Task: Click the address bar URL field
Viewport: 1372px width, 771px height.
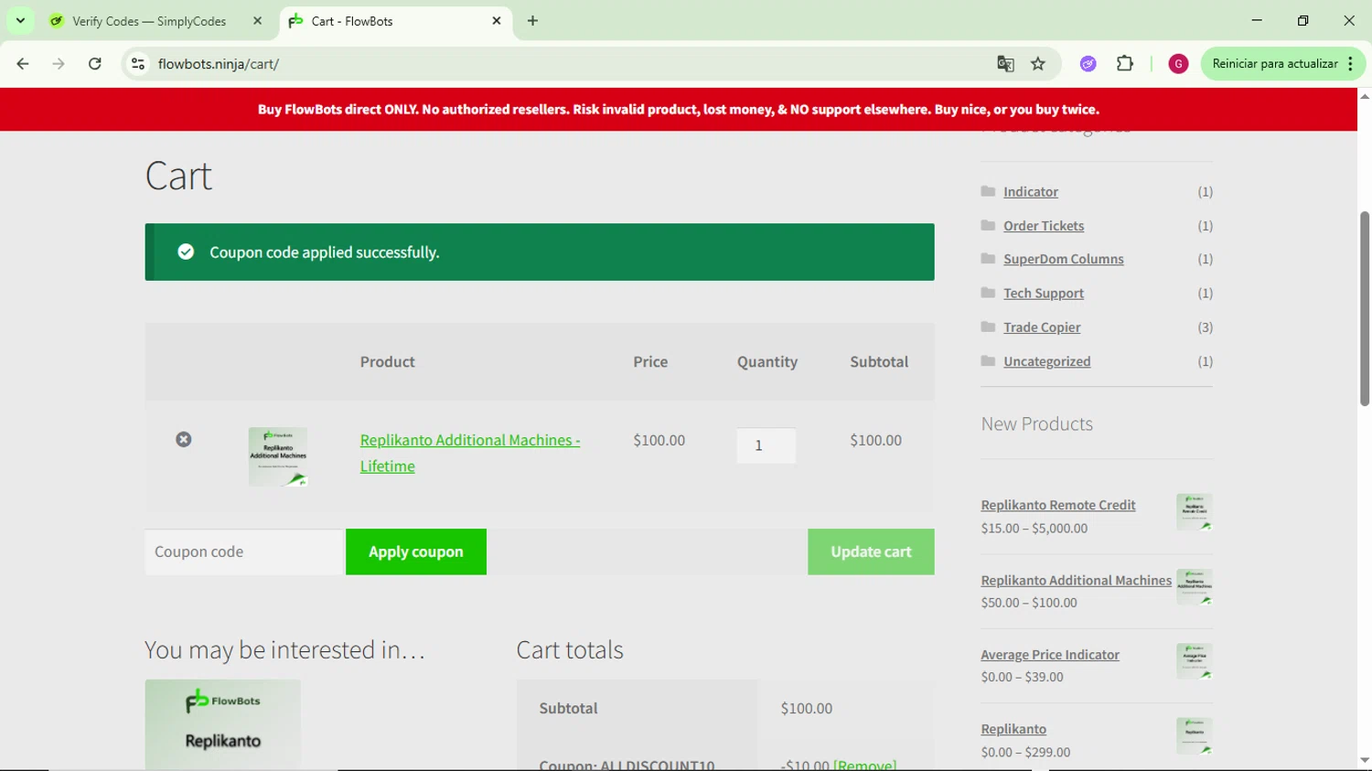Action: point(567,64)
